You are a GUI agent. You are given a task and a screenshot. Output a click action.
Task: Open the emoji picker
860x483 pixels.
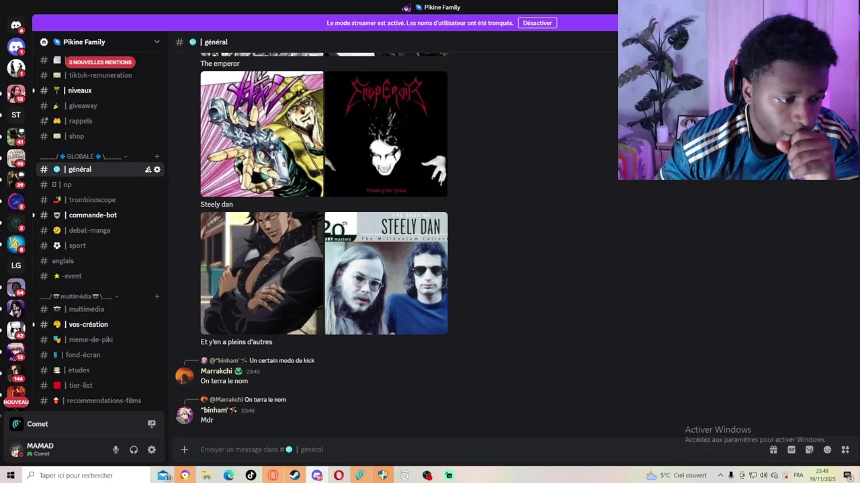(x=827, y=449)
